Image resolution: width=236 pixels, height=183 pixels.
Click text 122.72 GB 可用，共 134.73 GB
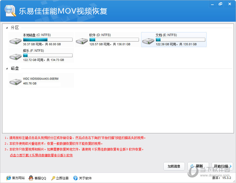pyautogui.click(x=44, y=60)
